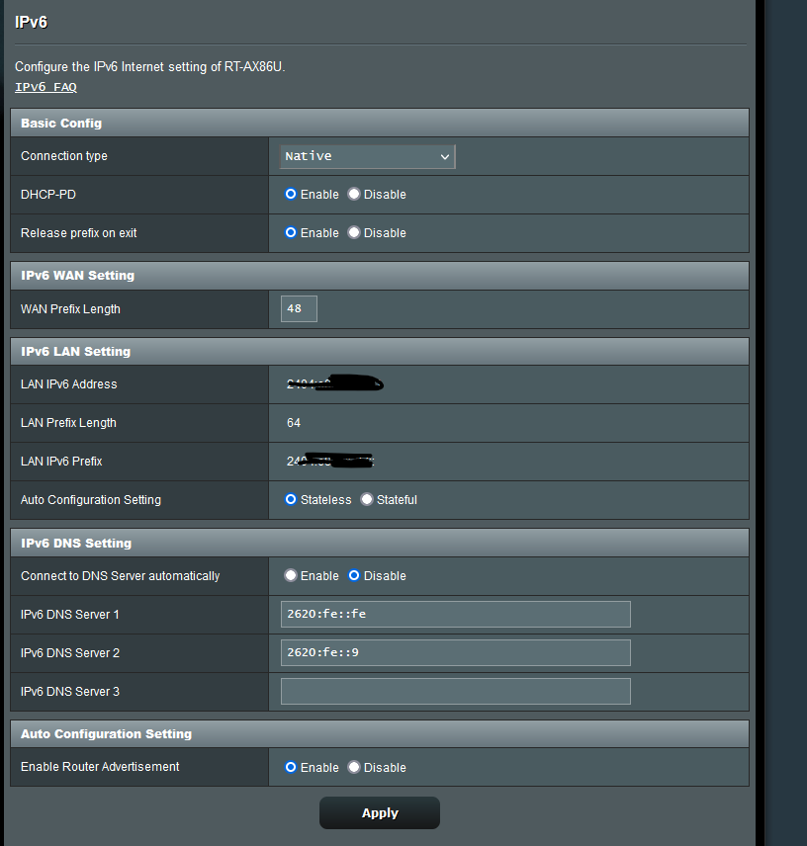Enable Release prefix on exit
The image size is (807, 846).
point(291,233)
